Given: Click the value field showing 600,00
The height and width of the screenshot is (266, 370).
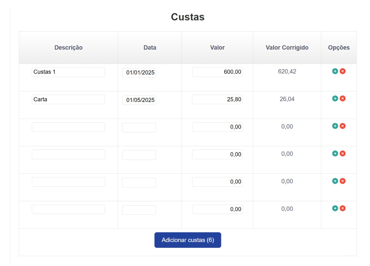Looking at the screenshot, I should tap(217, 72).
